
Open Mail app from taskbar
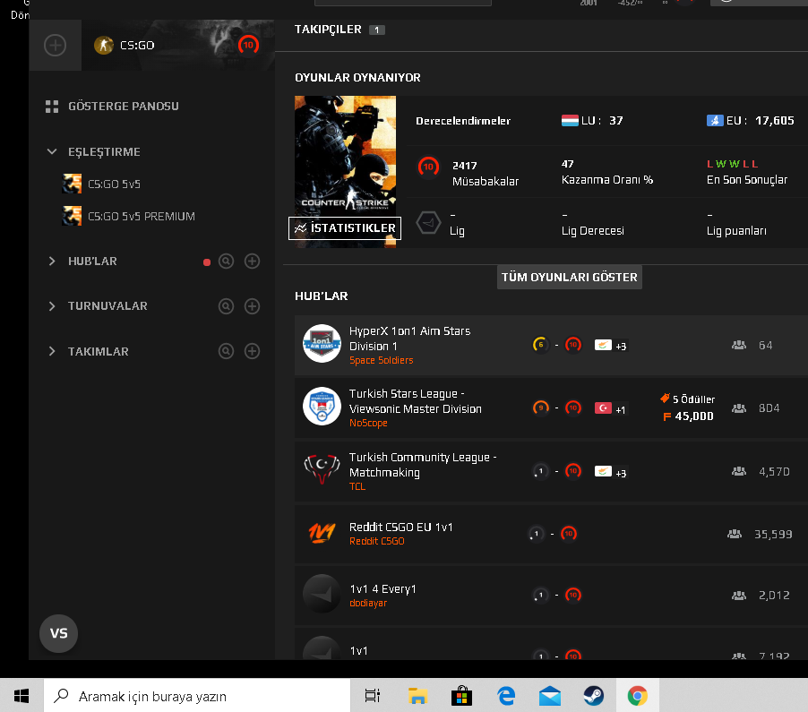550,697
